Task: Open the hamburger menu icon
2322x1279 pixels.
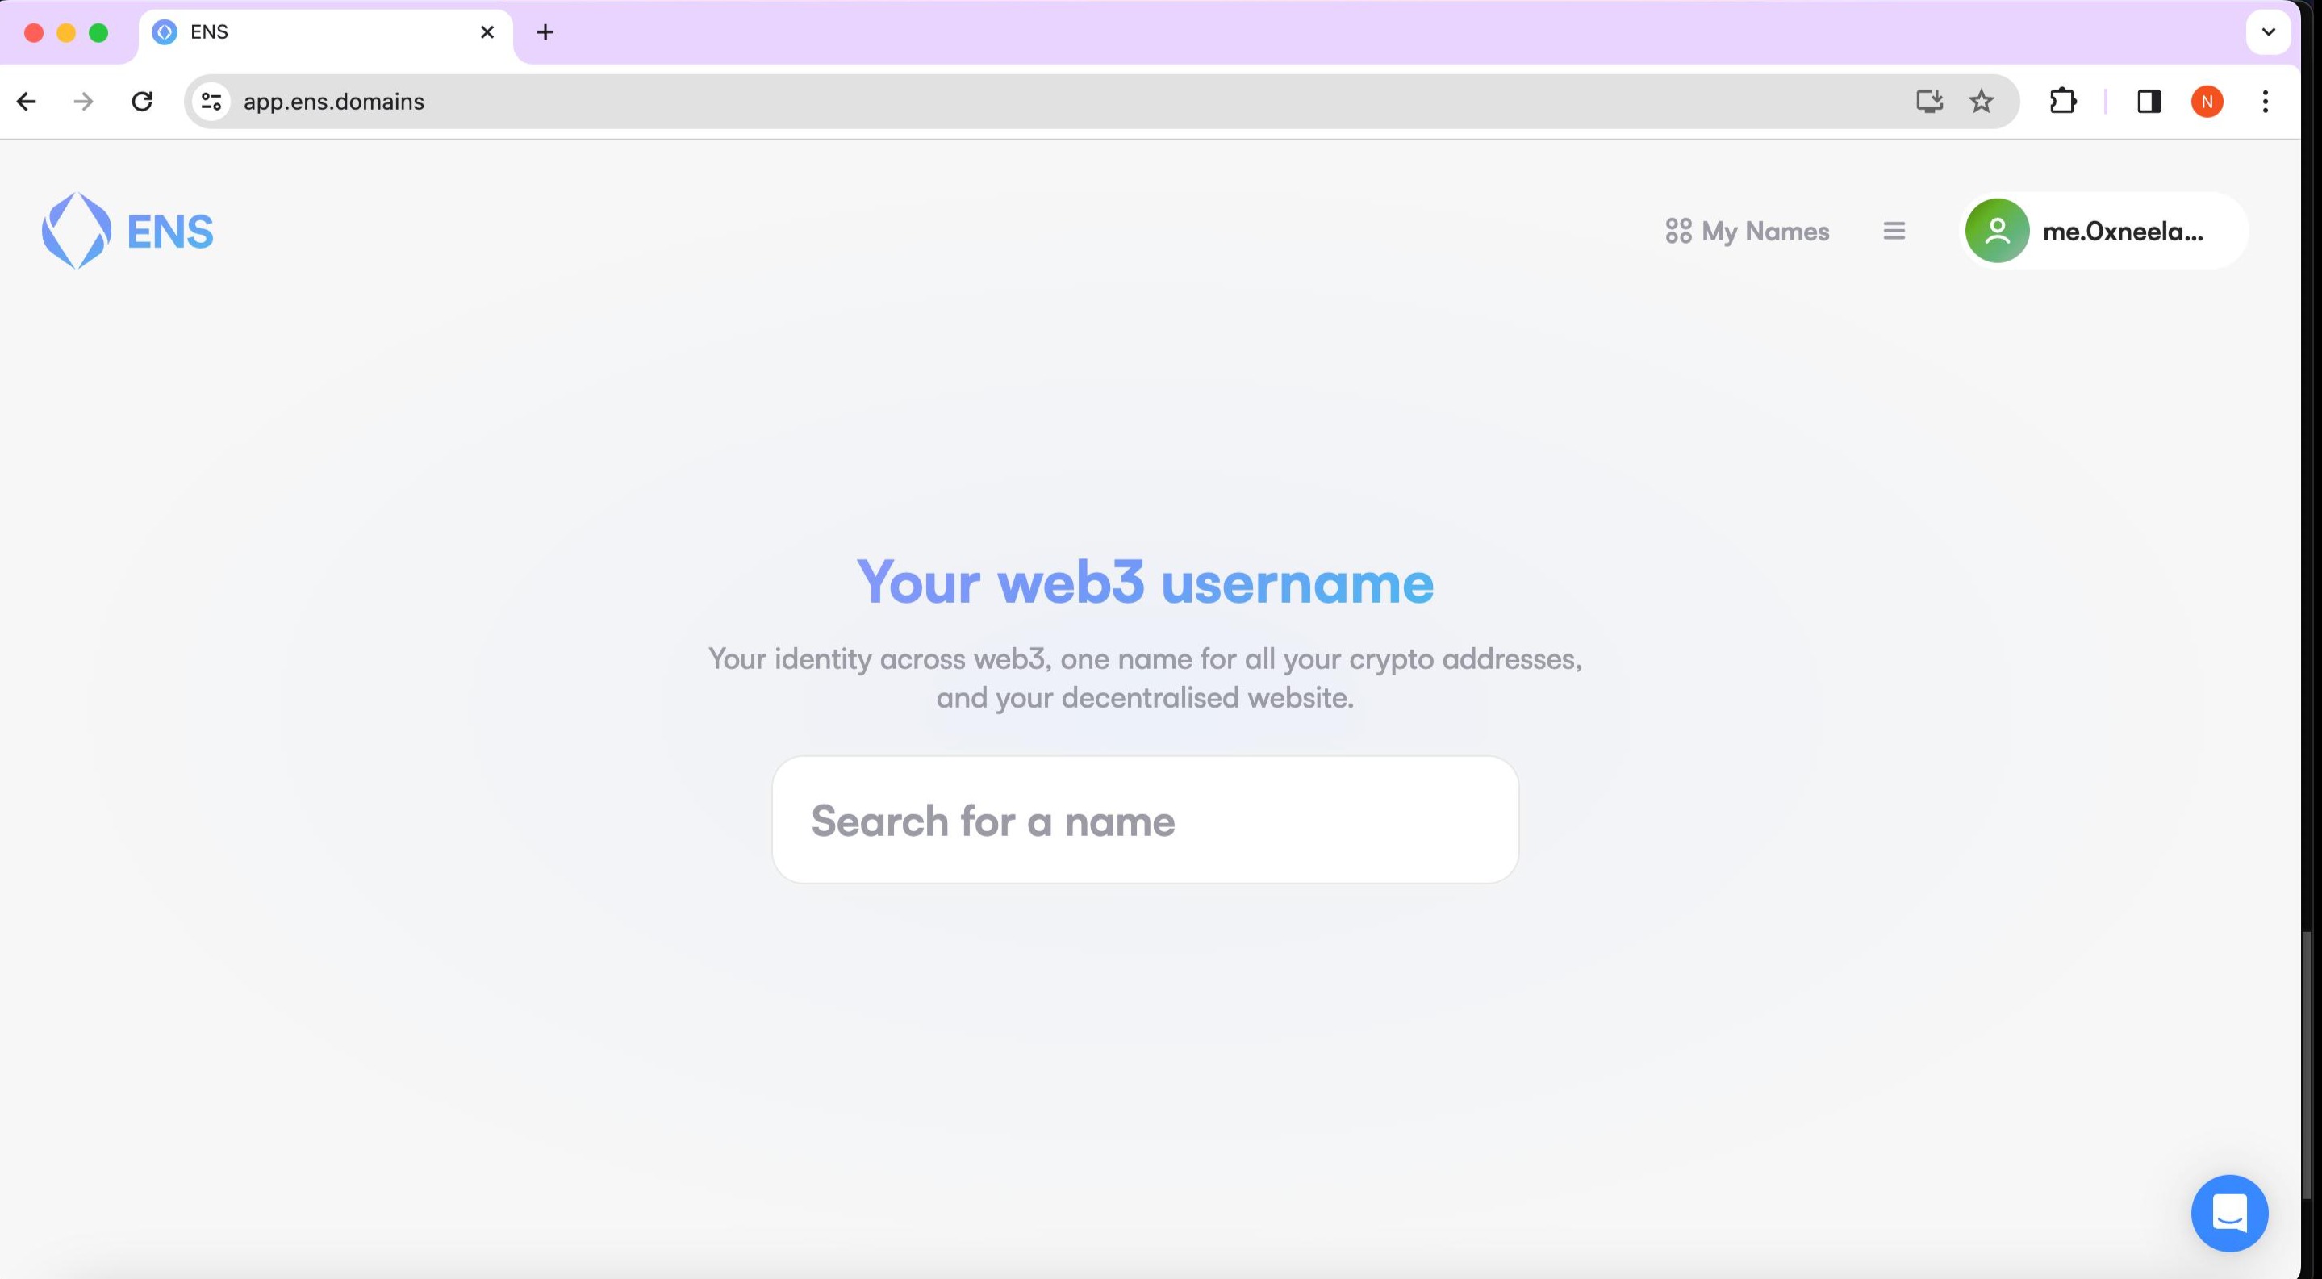Action: [1894, 231]
